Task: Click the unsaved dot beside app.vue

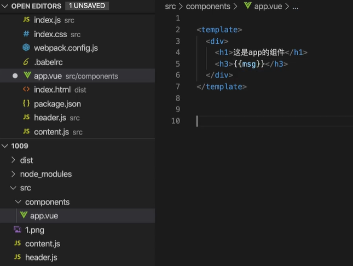Action: tap(15, 76)
